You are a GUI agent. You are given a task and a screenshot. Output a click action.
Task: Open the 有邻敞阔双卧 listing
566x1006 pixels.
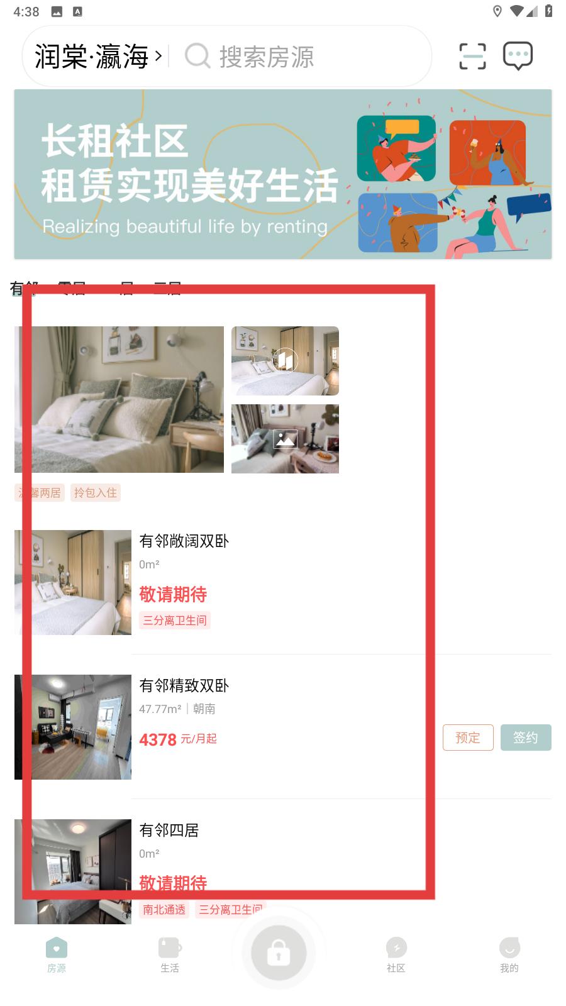tap(283, 582)
